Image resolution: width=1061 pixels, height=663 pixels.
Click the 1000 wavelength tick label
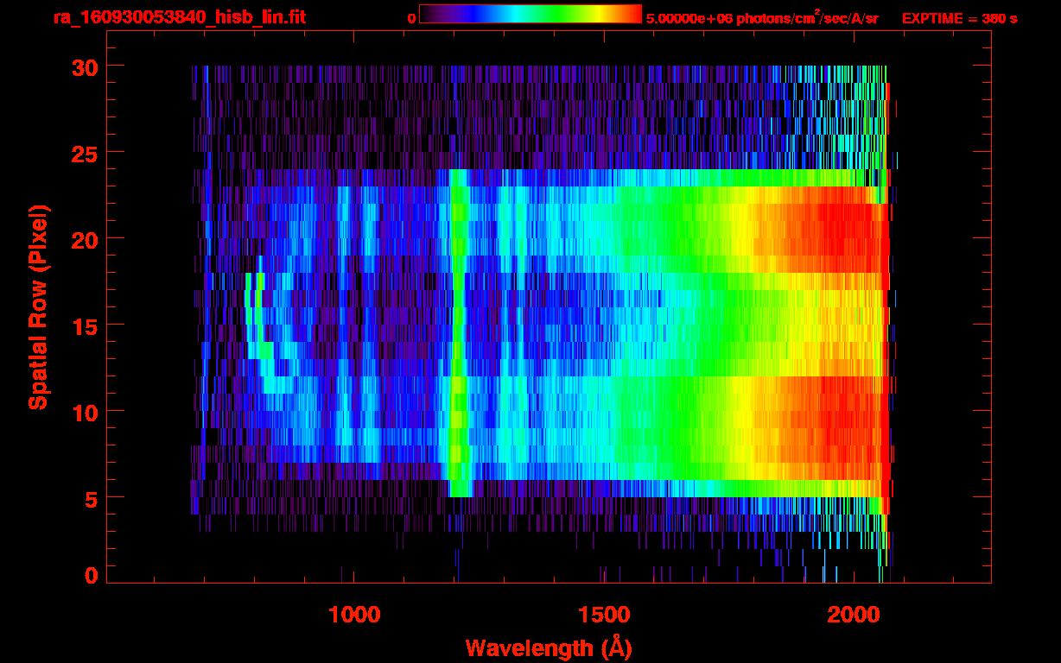point(354,615)
